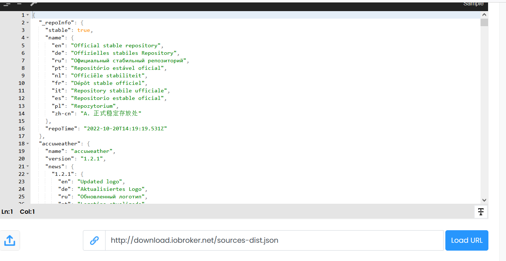Click the Col:1 status indicator
The image size is (506, 261).
[27, 212]
